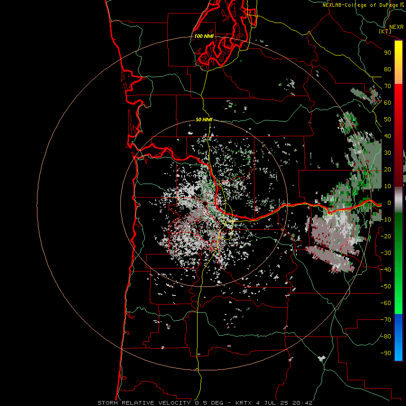The height and width of the screenshot is (406, 406).
Task: Click the '100 NMI' range ring label
Action: click(x=204, y=36)
